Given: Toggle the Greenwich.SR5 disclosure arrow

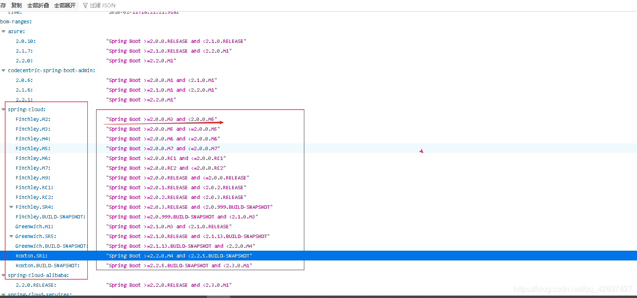Looking at the screenshot, I should pos(11,236).
